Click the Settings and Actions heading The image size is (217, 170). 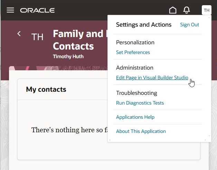coord(144,25)
